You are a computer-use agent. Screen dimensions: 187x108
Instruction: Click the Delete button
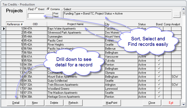point(54,103)
